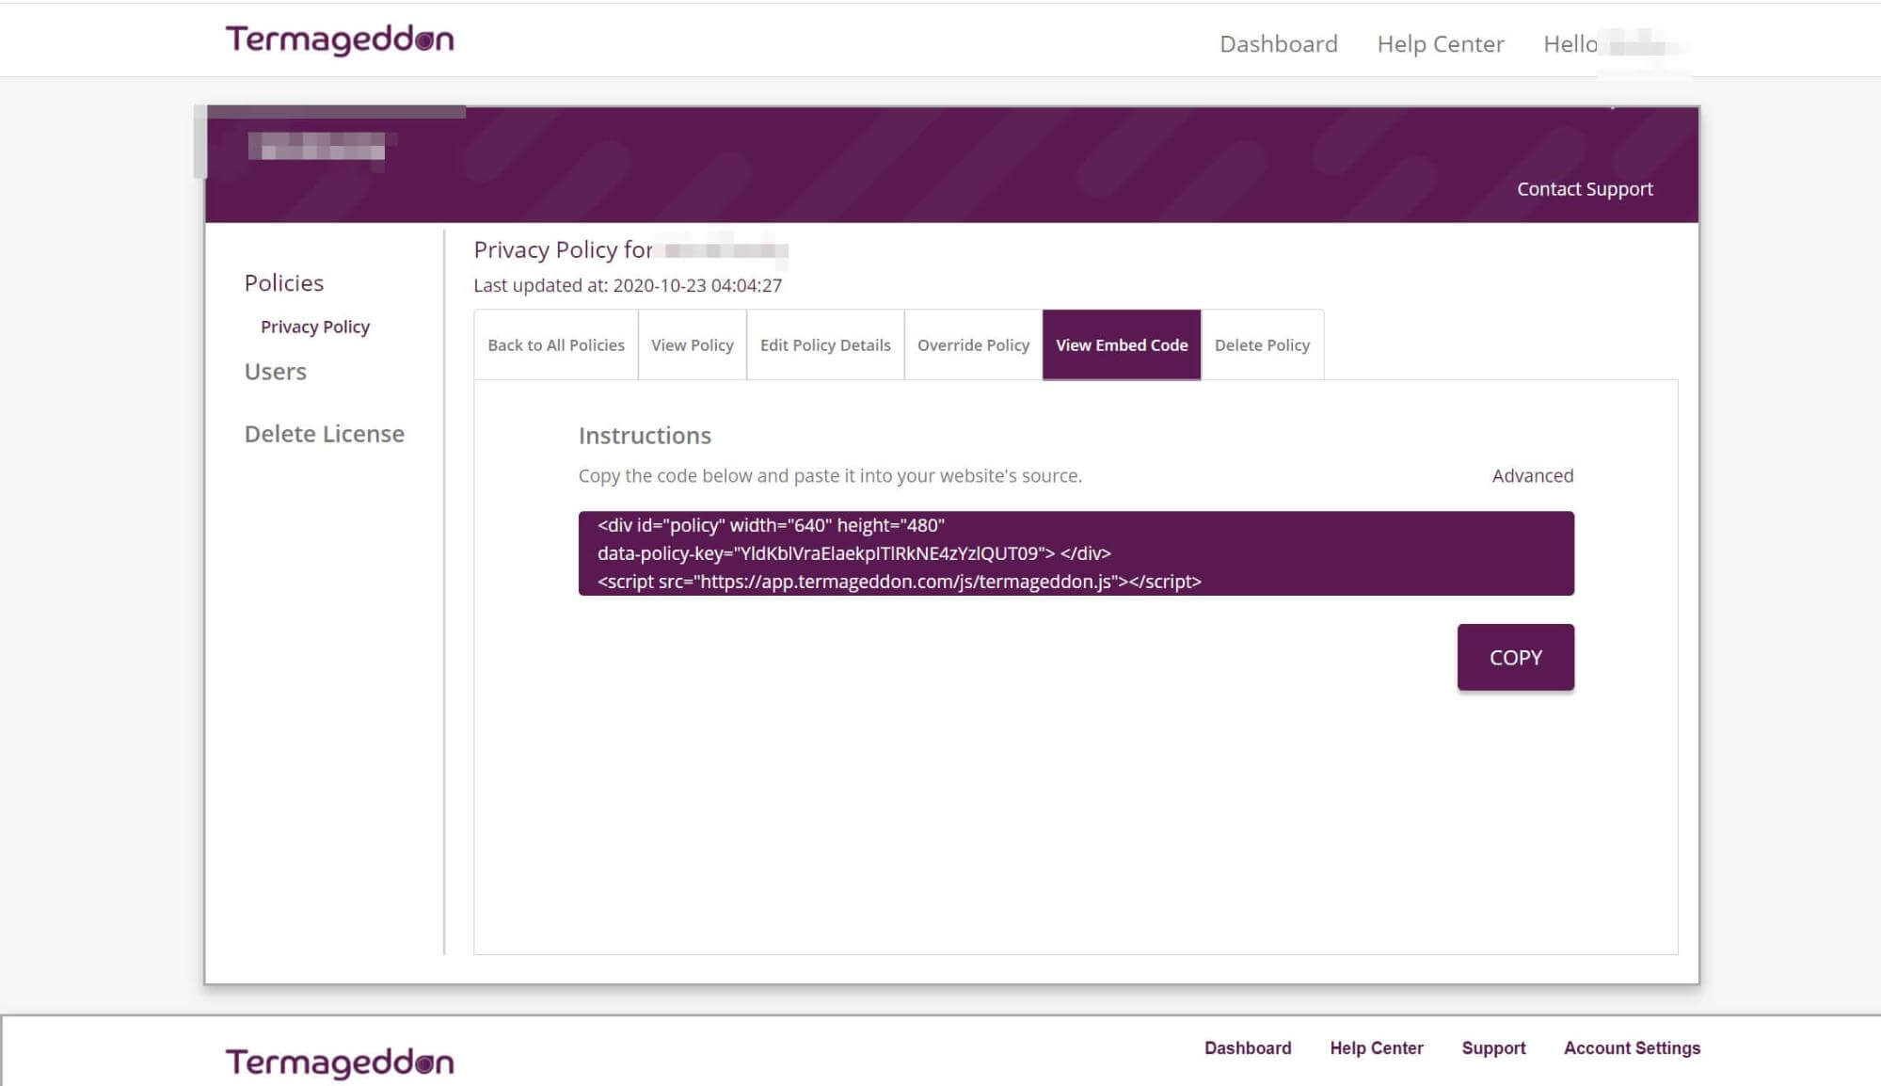1881x1086 pixels.
Task: Switch to the Override Policy tab
Action: pos(973,344)
